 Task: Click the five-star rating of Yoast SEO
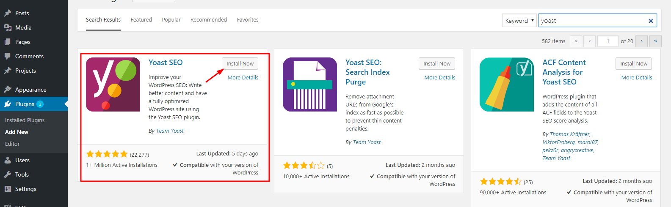[107, 154]
